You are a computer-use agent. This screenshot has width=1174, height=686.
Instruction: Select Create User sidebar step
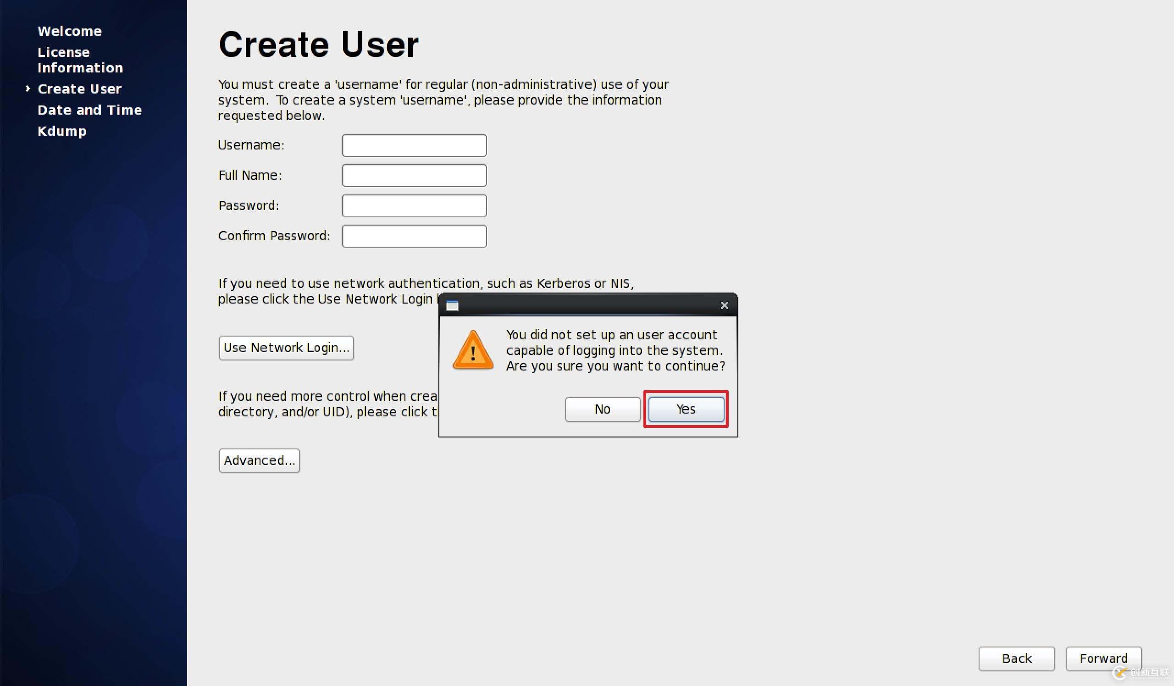coord(80,89)
